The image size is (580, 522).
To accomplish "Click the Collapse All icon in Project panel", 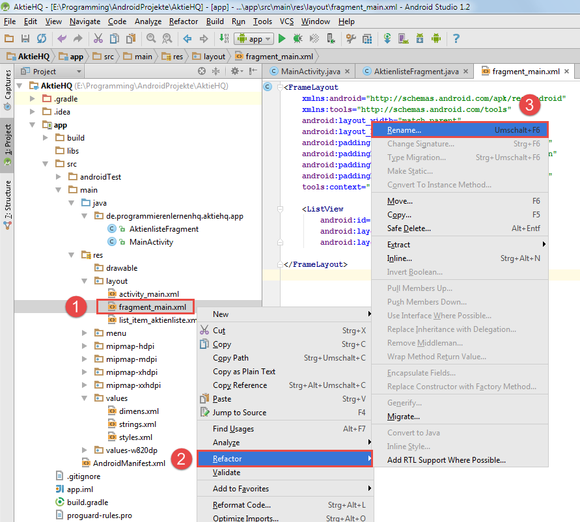I will [215, 71].
